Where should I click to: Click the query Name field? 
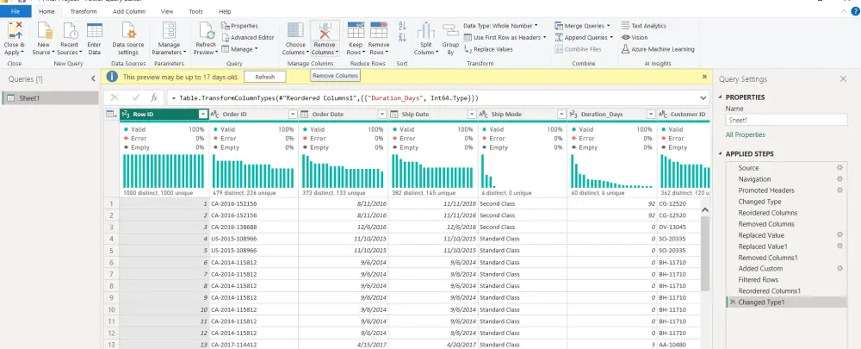pyautogui.click(x=786, y=120)
